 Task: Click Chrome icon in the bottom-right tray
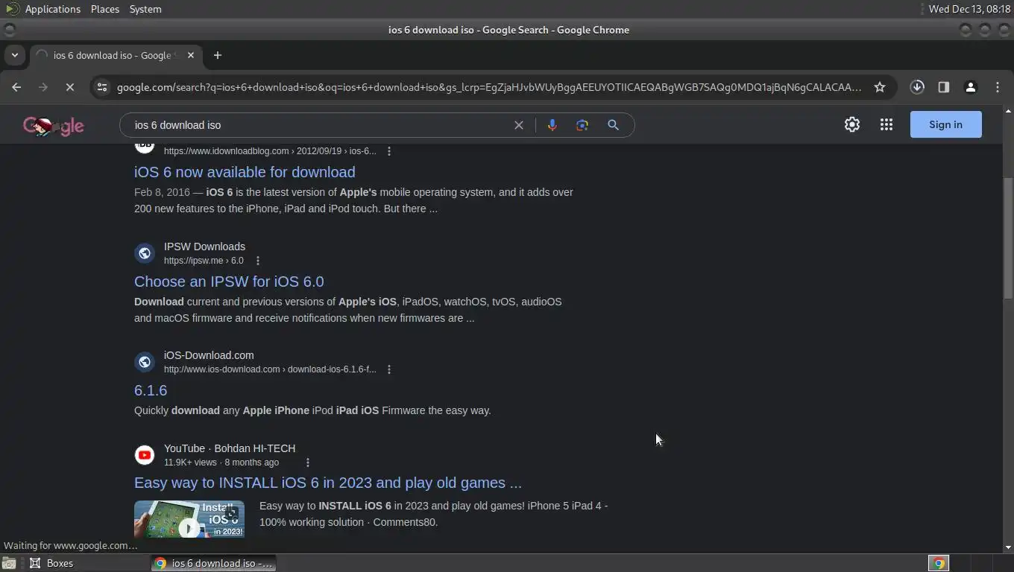pyautogui.click(x=939, y=563)
